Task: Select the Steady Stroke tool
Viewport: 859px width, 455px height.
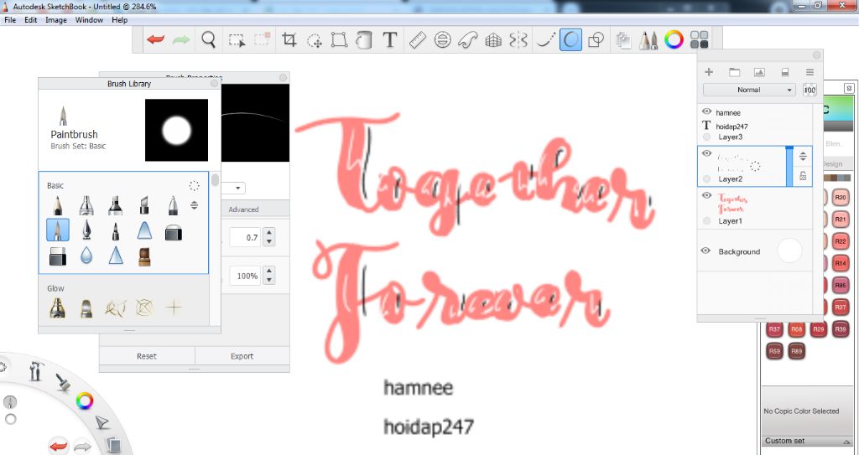Action: (545, 40)
